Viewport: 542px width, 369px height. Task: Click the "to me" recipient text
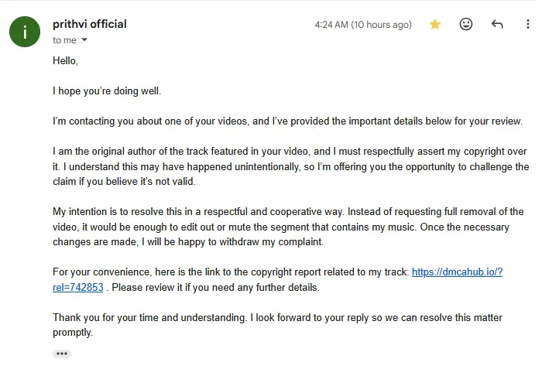[64, 40]
